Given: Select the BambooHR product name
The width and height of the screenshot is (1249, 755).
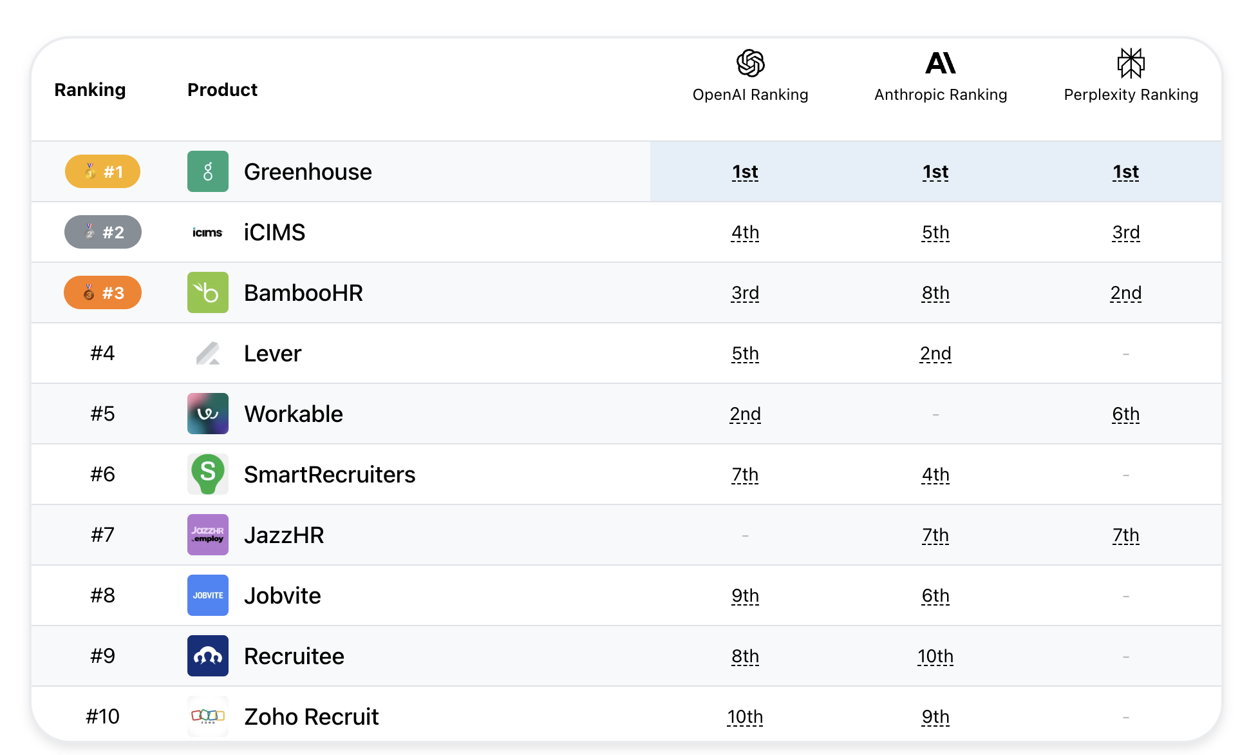Looking at the screenshot, I should 303,293.
